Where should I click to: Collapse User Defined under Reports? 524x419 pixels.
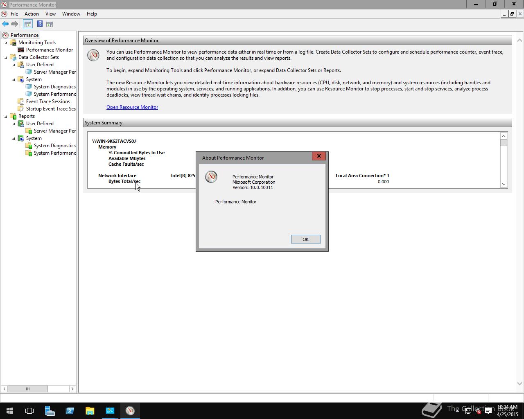[x=14, y=124]
